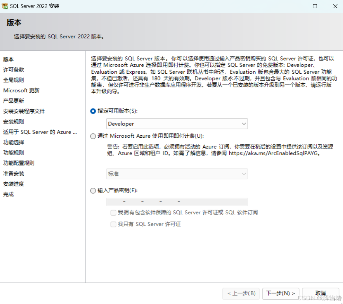Go to 版本 step in sidebar
The height and width of the screenshot is (304, 343).
coord(8,59)
